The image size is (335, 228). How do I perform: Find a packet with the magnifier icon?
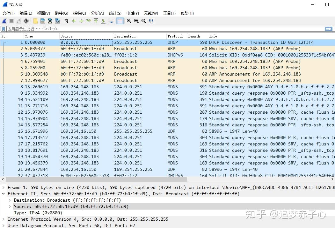tap(67, 21)
